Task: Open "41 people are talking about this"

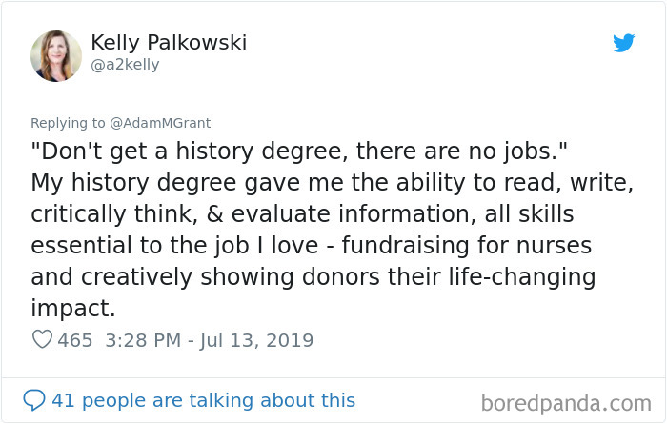Action: pyautogui.click(x=203, y=401)
